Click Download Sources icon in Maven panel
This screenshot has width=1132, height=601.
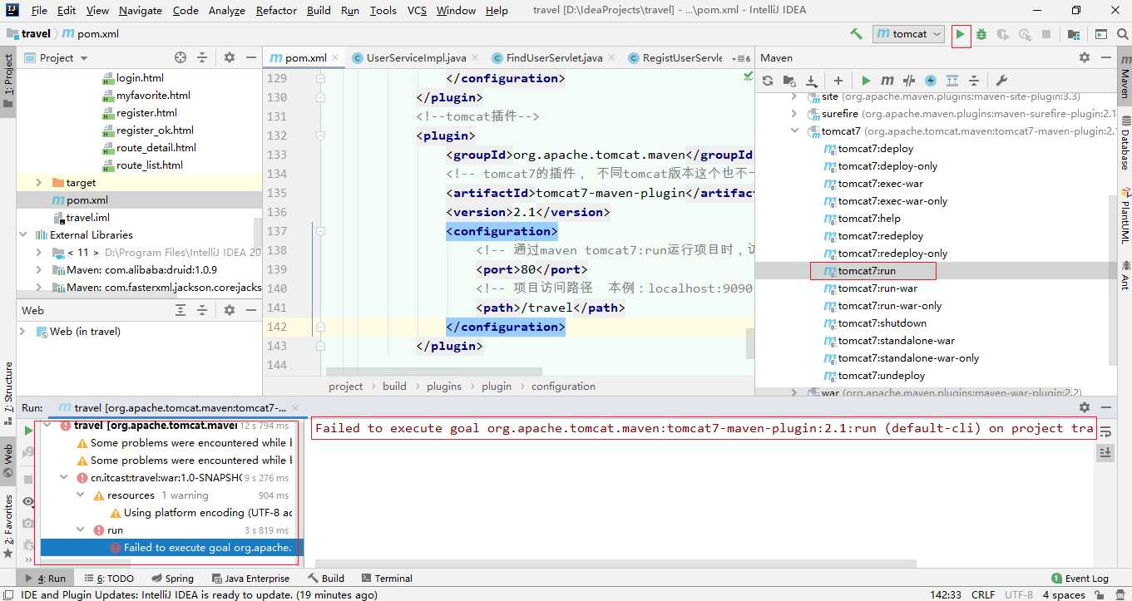pyautogui.click(x=811, y=81)
